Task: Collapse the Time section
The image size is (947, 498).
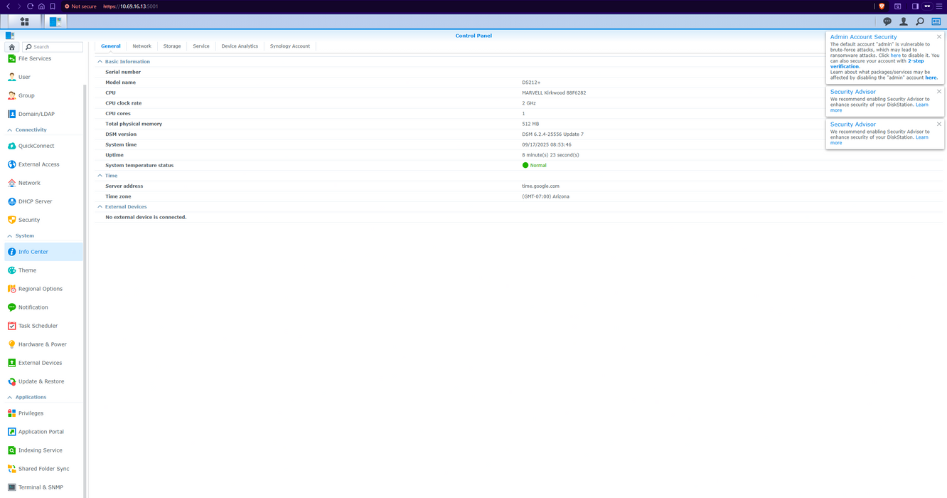Action: (x=100, y=176)
